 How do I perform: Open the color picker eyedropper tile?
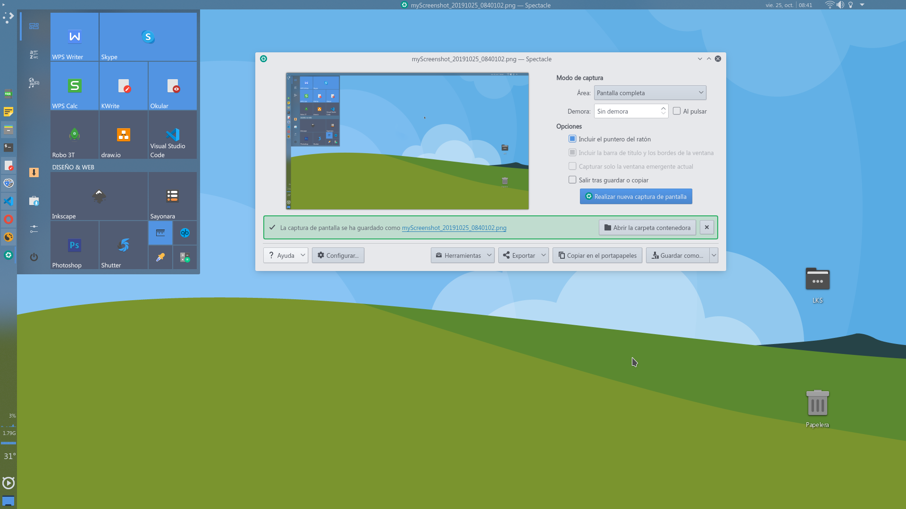[x=160, y=257]
